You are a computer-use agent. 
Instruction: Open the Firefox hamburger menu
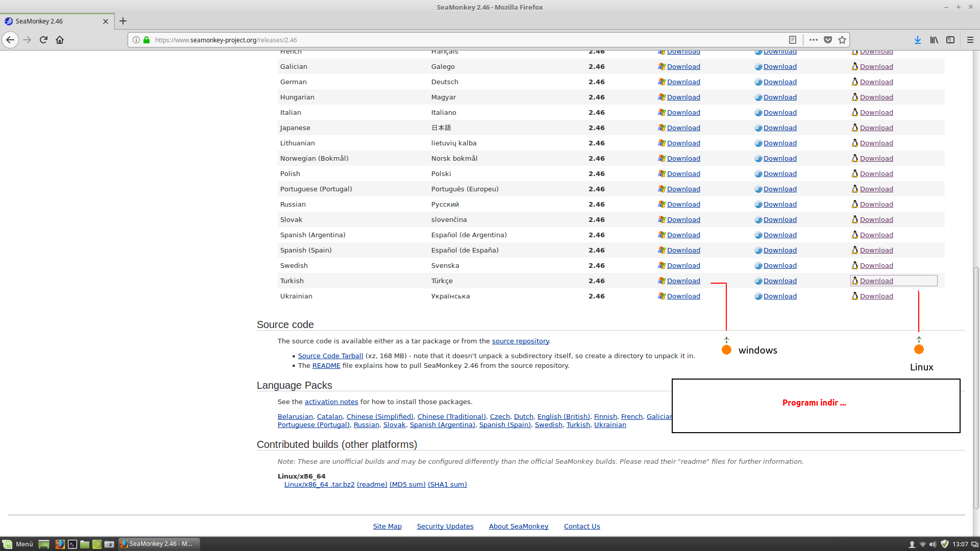point(970,40)
